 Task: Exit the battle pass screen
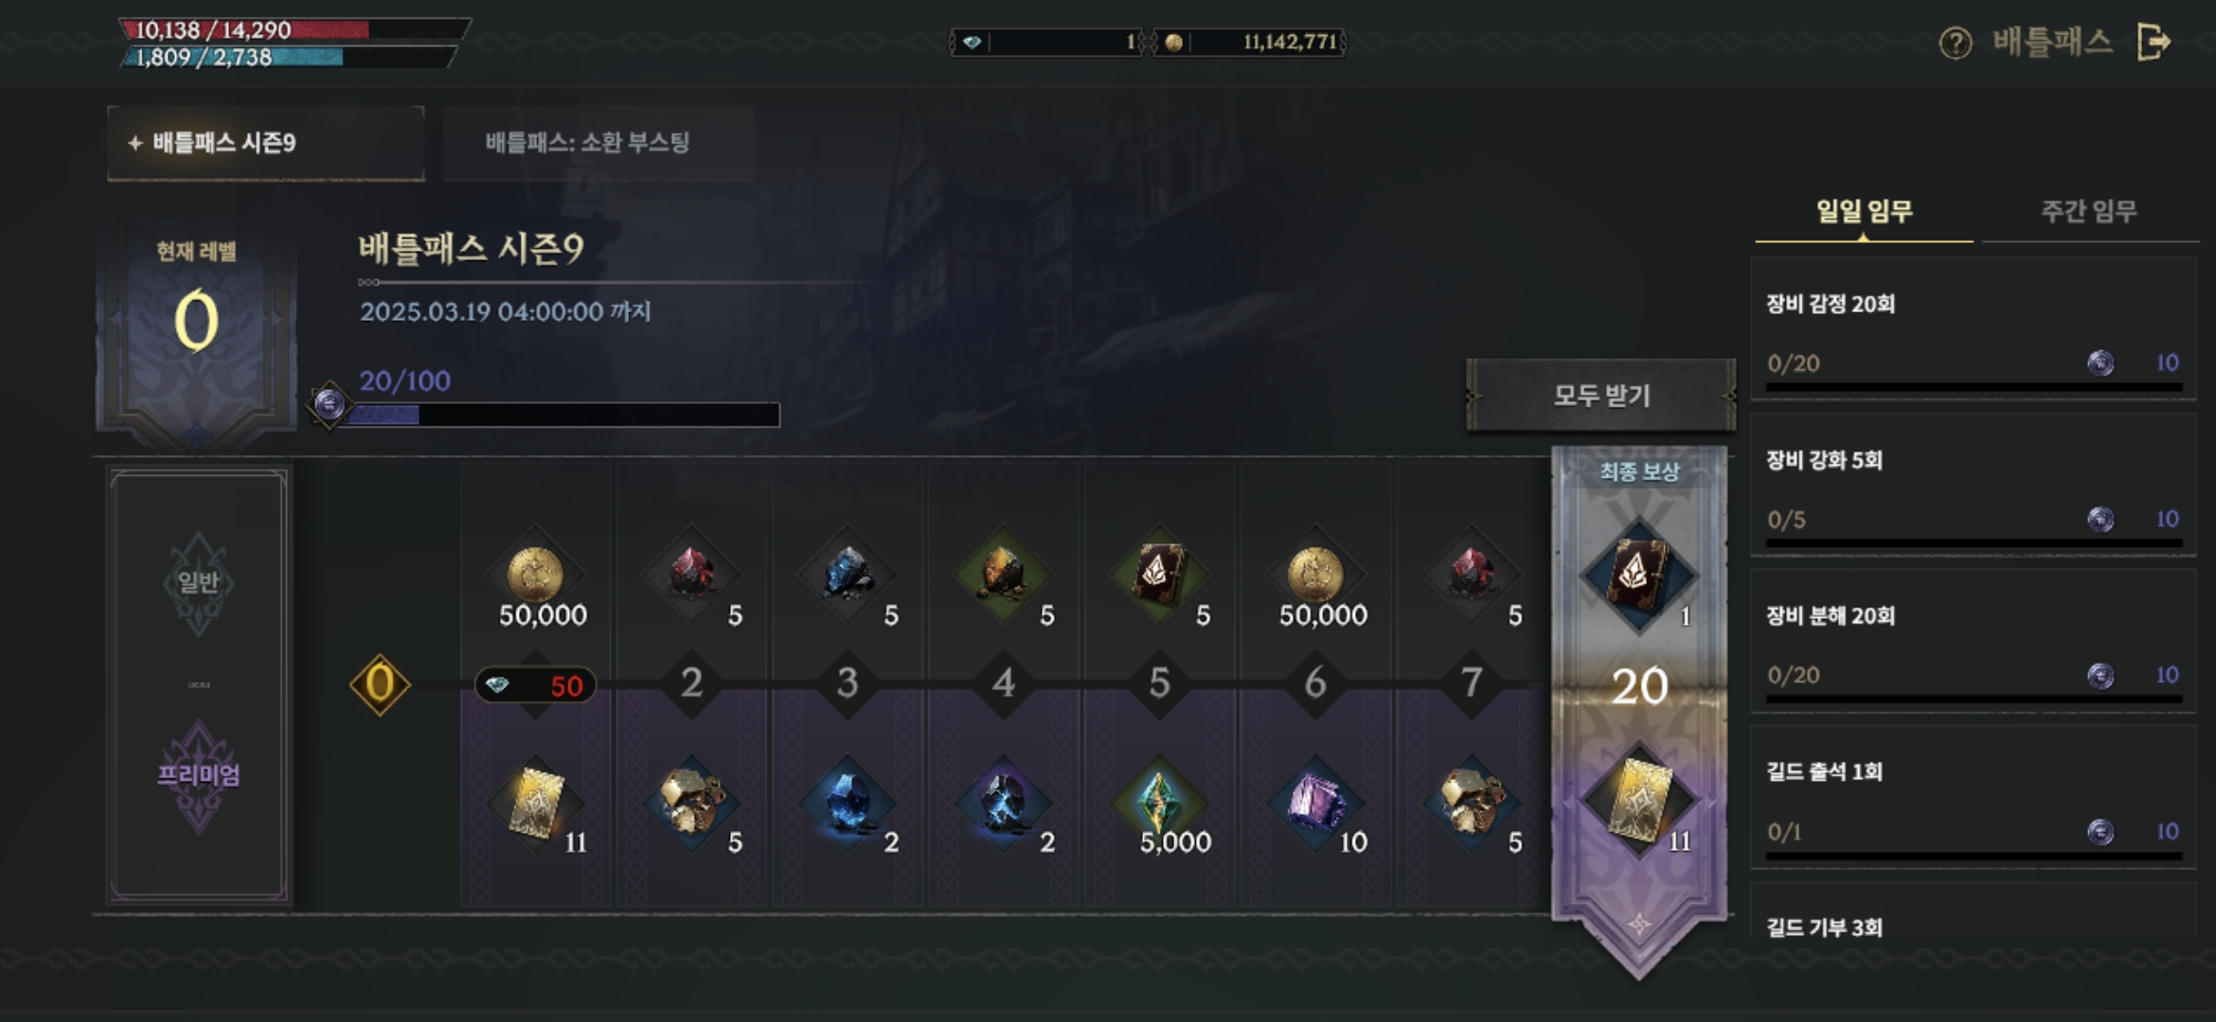click(2153, 43)
